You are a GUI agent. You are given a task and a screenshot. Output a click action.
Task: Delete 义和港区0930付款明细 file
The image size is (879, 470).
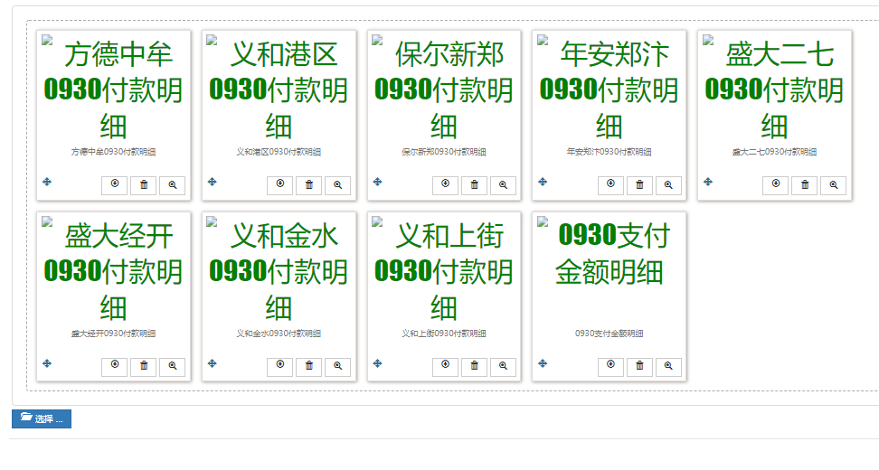pyautogui.click(x=309, y=185)
